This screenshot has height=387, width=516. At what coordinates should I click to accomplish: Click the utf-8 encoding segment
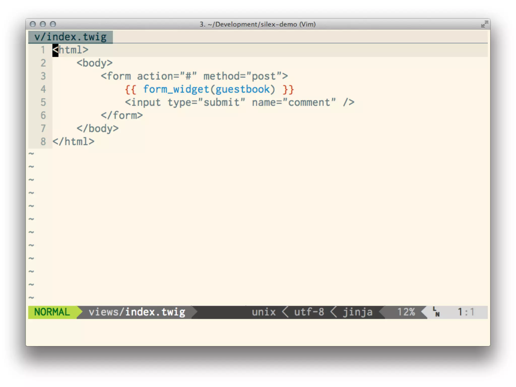click(x=309, y=312)
